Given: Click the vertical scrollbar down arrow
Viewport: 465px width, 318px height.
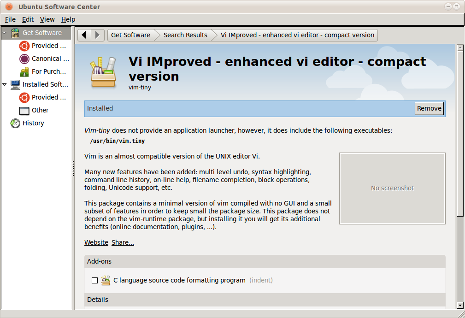Looking at the screenshot, I should [x=459, y=305].
